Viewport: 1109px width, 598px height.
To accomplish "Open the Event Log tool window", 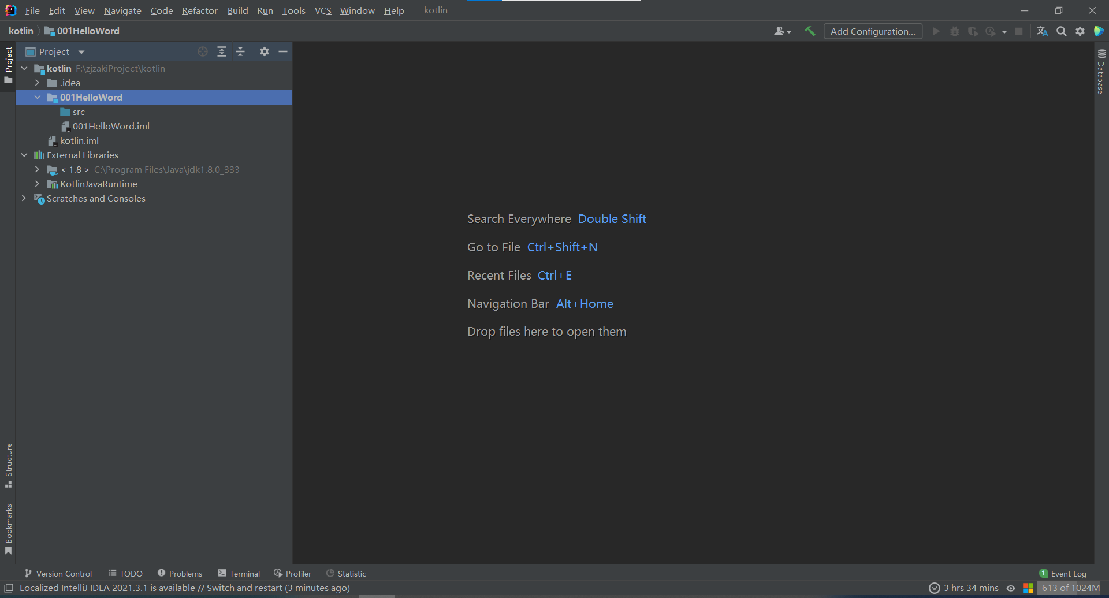I will (1063, 574).
